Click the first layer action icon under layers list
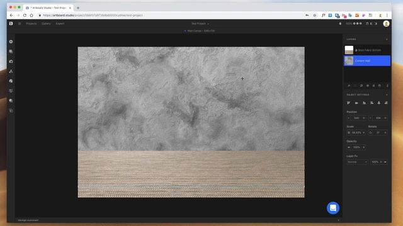Viewport: 403px width, 226px height. (349, 85)
